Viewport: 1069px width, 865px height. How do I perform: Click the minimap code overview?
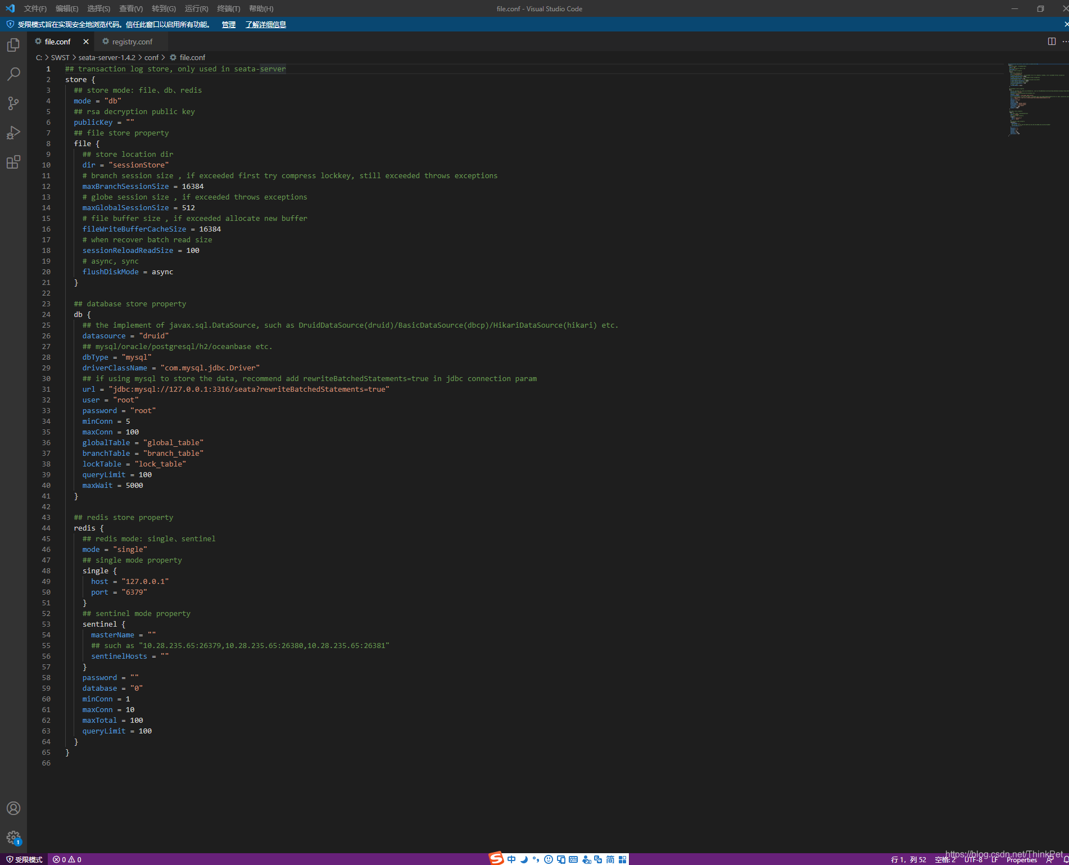1037,99
